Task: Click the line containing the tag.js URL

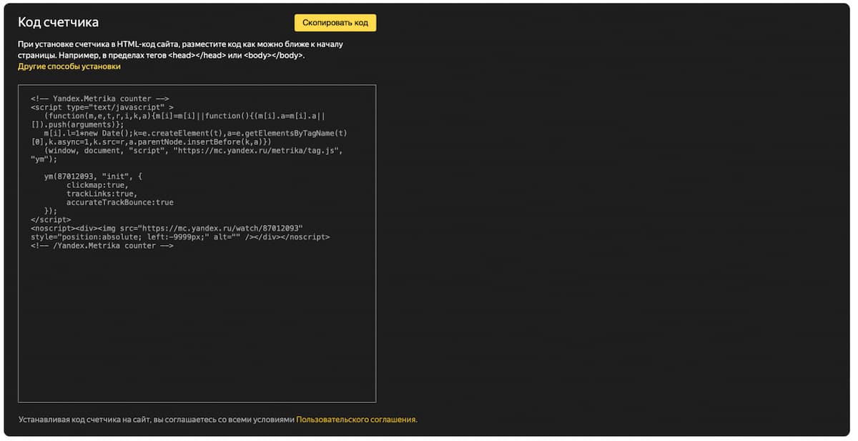Action: (x=193, y=150)
